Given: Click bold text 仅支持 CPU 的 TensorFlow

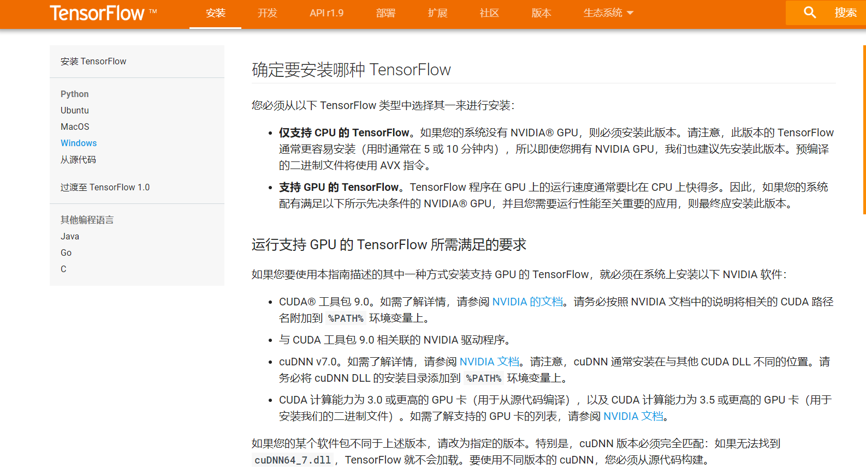Looking at the screenshot, I should pyautogui.click(x=344, y=133).
